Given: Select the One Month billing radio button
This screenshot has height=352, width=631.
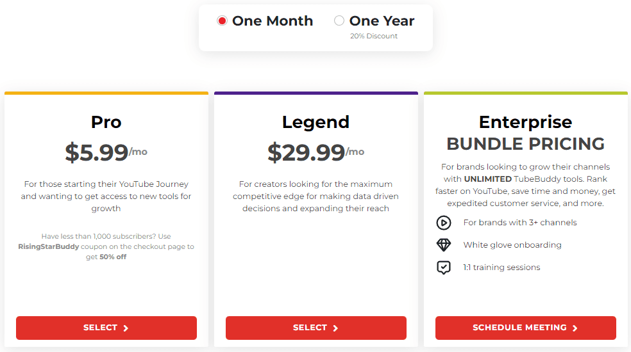Looking at the screenshot, I should click(222, 20).
